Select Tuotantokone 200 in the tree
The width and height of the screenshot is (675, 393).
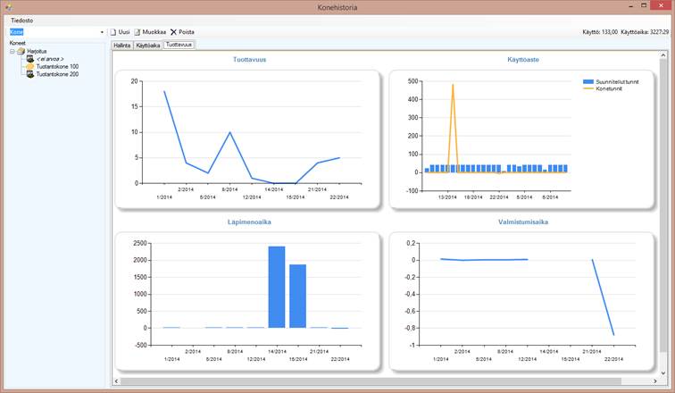pyautogui.click(x=57, y=74)
